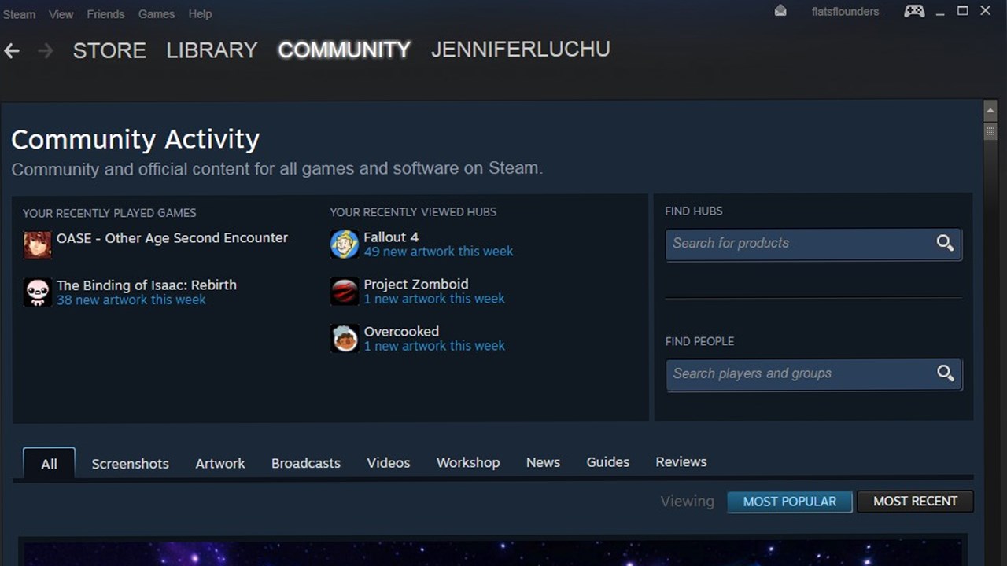This screenshot has height=566, width=1007.
Task: Open the Project Zomboid hub link
Action: [x=416, y=284]
